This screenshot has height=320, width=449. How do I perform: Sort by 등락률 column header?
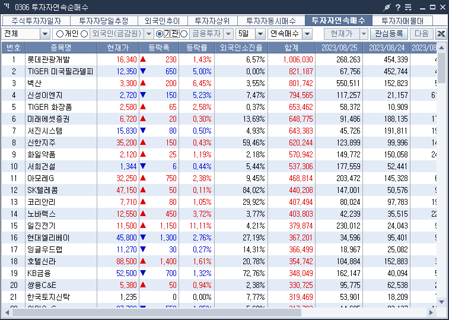[x=197, y=47]
